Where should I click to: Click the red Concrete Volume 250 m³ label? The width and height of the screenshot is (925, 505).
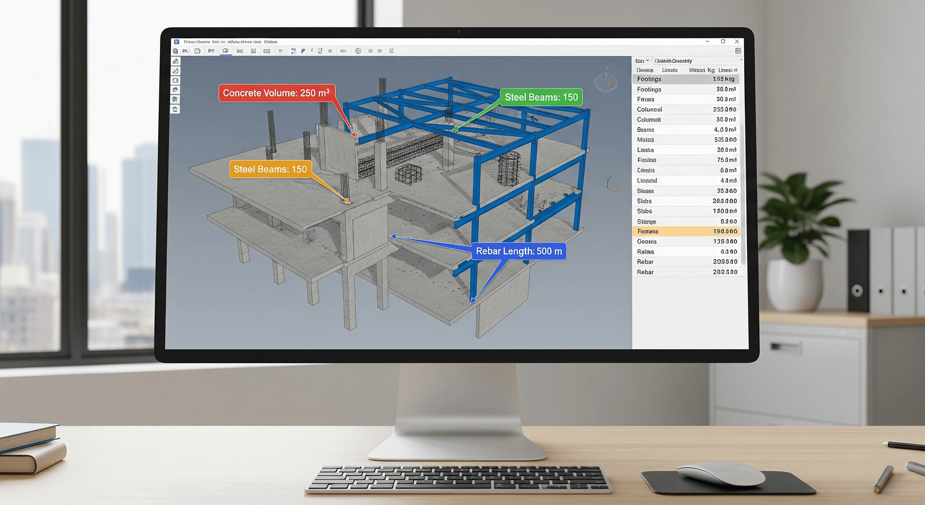point(276,93)
